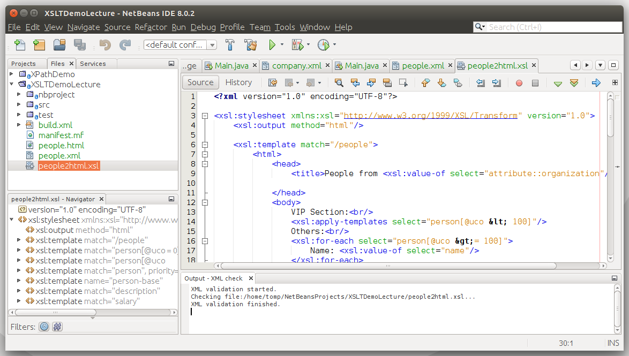Collapse the xsl:stylesheet node in Navigator
This screenshot has width=629, height=356.
pyautogui.click(x=11, y=219)
